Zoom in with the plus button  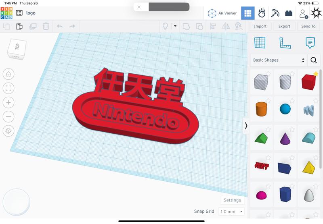tap(8, 102)
